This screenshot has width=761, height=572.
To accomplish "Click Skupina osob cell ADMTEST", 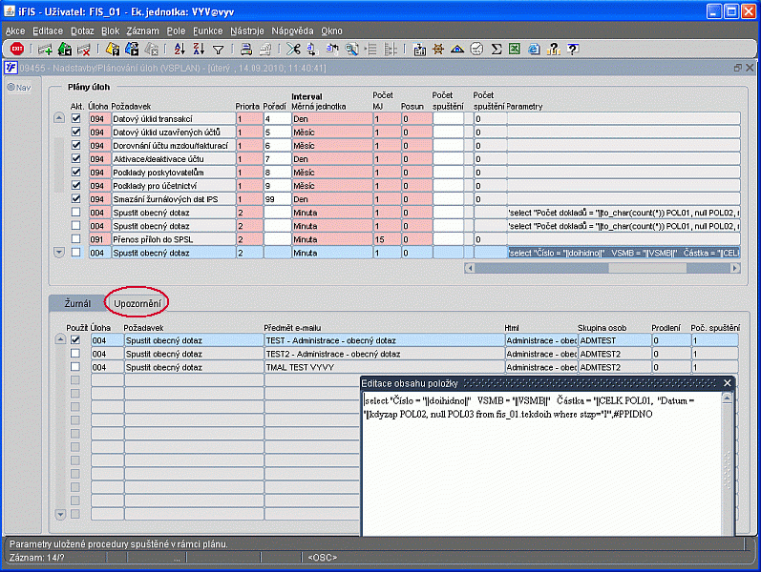I will point(614,340).
